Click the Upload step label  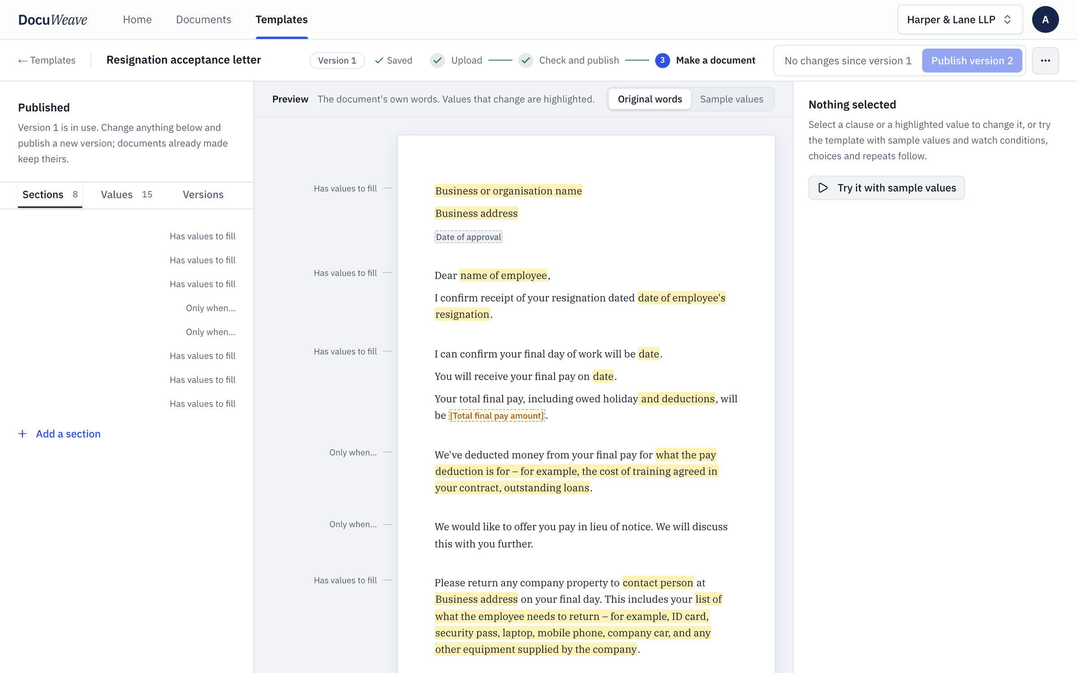click(467, 61)
